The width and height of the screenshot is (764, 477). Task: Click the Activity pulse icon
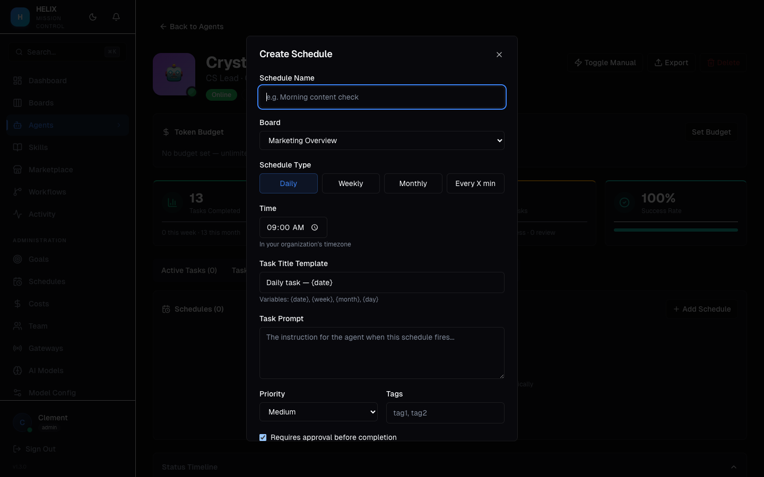coord(18,214)
